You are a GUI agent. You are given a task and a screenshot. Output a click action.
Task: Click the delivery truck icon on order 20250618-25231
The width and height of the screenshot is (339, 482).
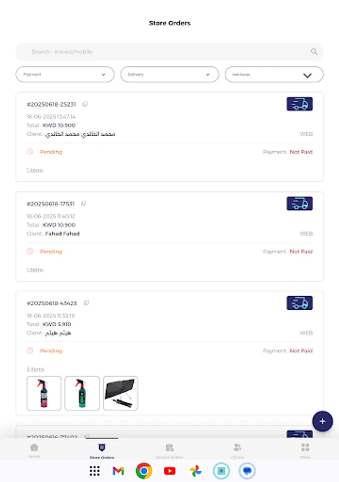(299, 104)
